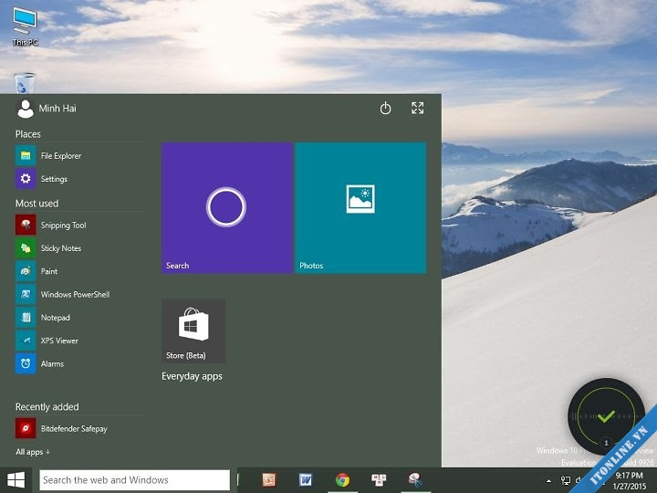The width and height of the screenshot is (657, 493).
Task: Switch to Snipping Tool in taskbar
Action: tap(415, 480)
